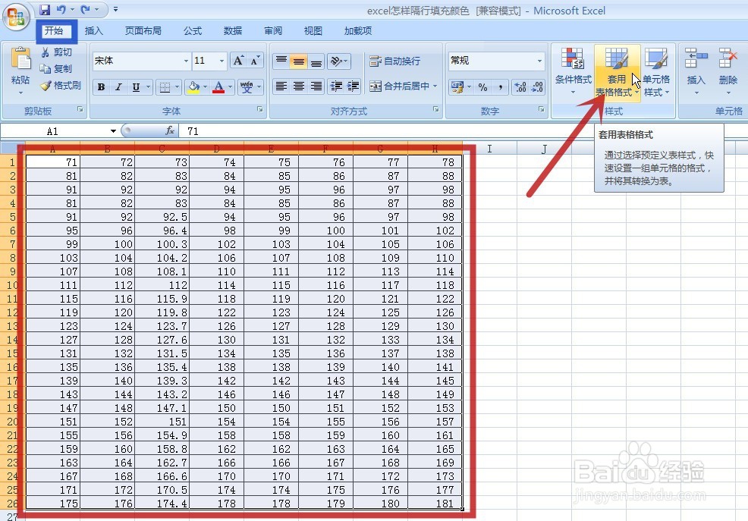Open text orientation options
This screenshot has height=521, width=748.
click(339, 61)
